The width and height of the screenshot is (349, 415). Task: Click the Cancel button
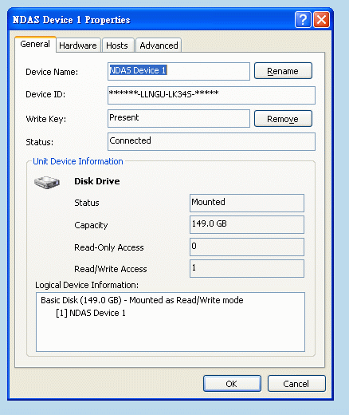coord(296,384)
